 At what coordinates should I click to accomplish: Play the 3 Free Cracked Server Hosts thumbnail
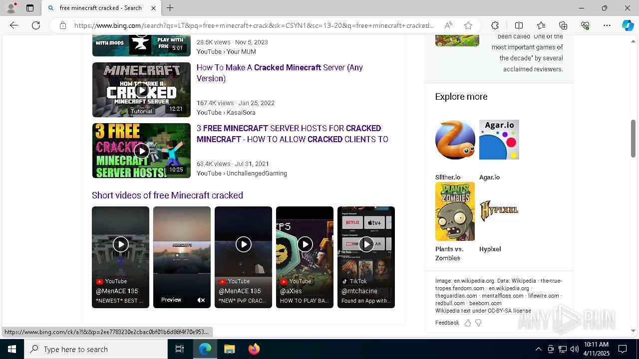pos(141,151)
